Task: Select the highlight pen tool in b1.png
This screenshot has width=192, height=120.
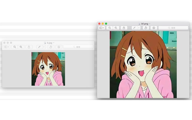Action: (x=134, y=28)
